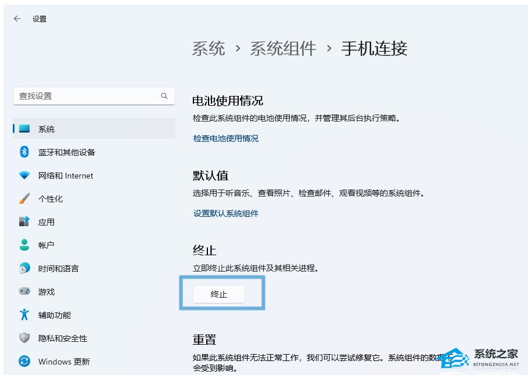Image resolution: width=528 pixels, height=375 pixels.
Task: Click the network Wi-Fi icon
Action: pyautogui.click(x=24, y=176)
